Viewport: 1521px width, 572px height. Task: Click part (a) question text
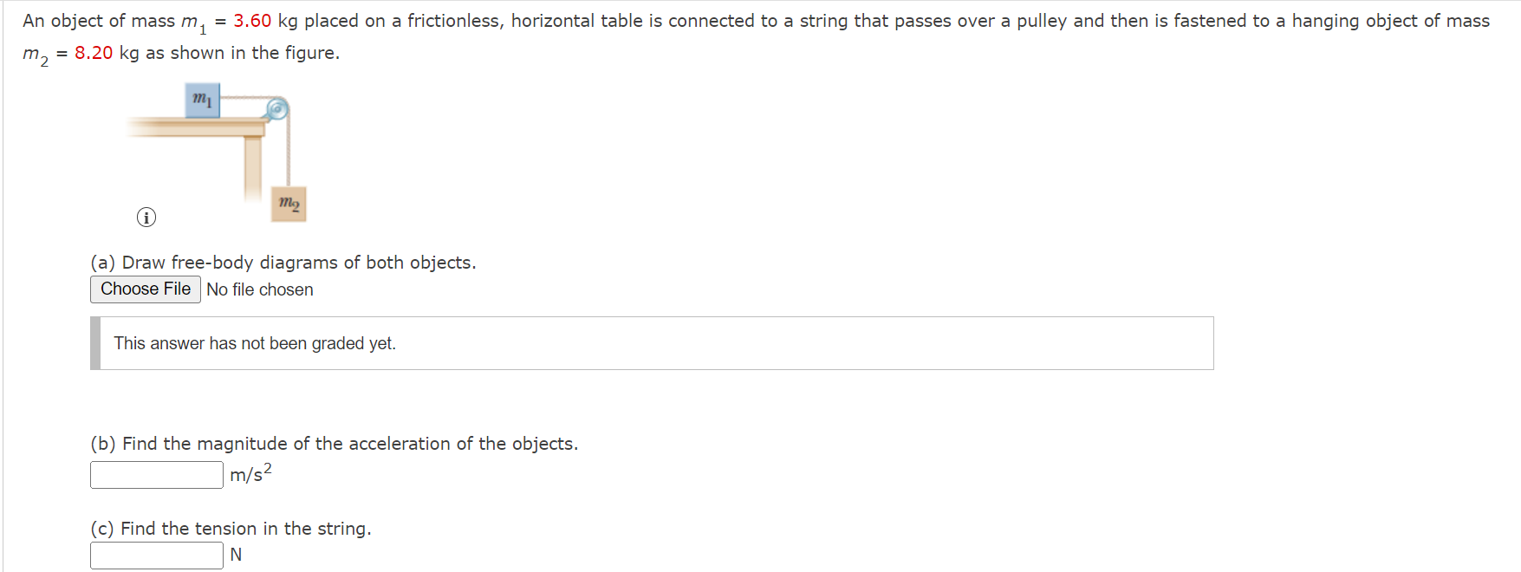point(282,262)
